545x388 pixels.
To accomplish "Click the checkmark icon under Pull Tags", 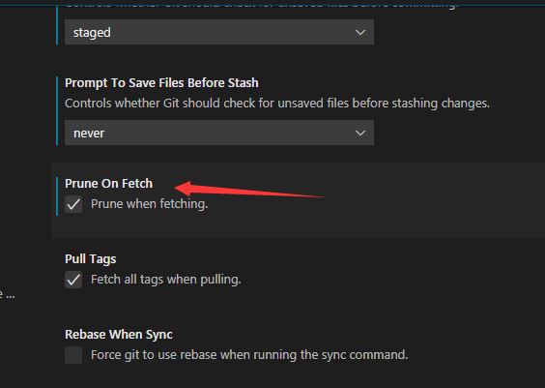I will [73, 280].
